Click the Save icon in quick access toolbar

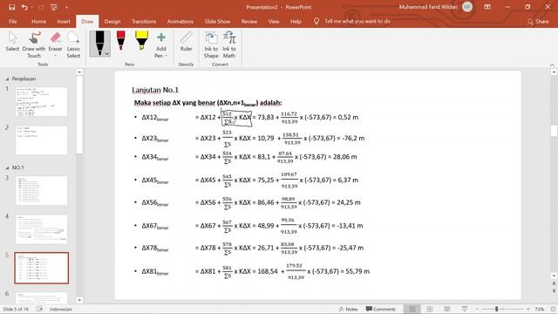tap(11, 7)
